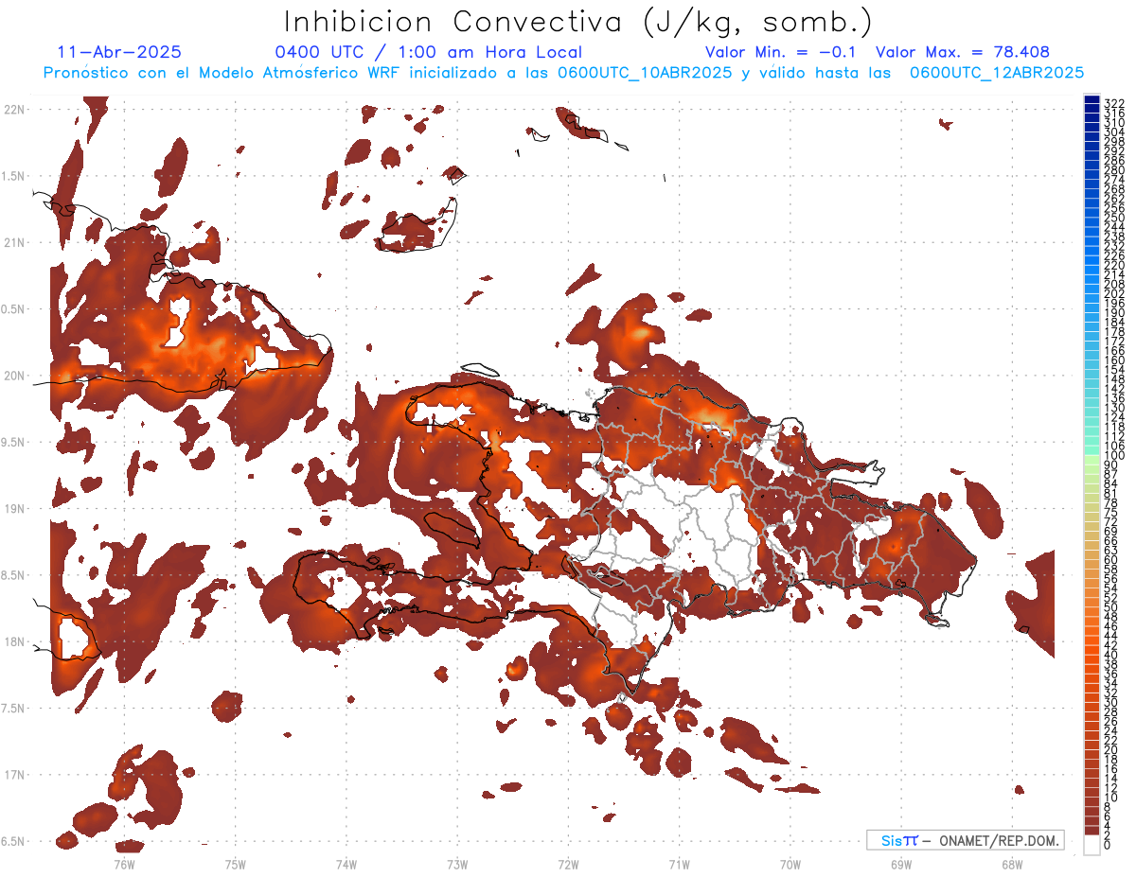Click the 75W longitude label

[x=235, y=864]
